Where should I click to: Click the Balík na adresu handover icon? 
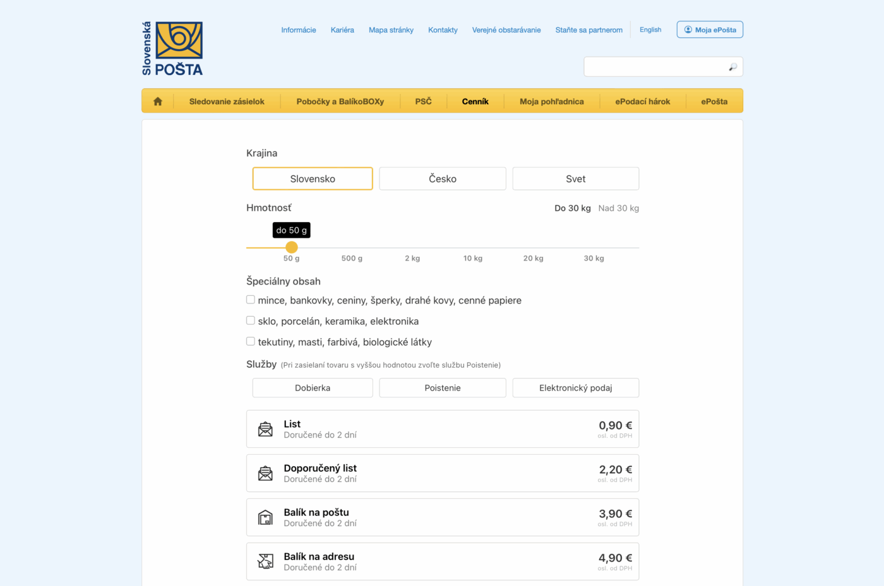pyautogui.click(x=265, y=561)
